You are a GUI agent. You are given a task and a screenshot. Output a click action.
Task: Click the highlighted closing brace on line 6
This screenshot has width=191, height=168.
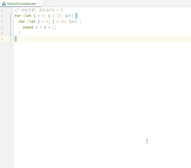tap(16, 39)
